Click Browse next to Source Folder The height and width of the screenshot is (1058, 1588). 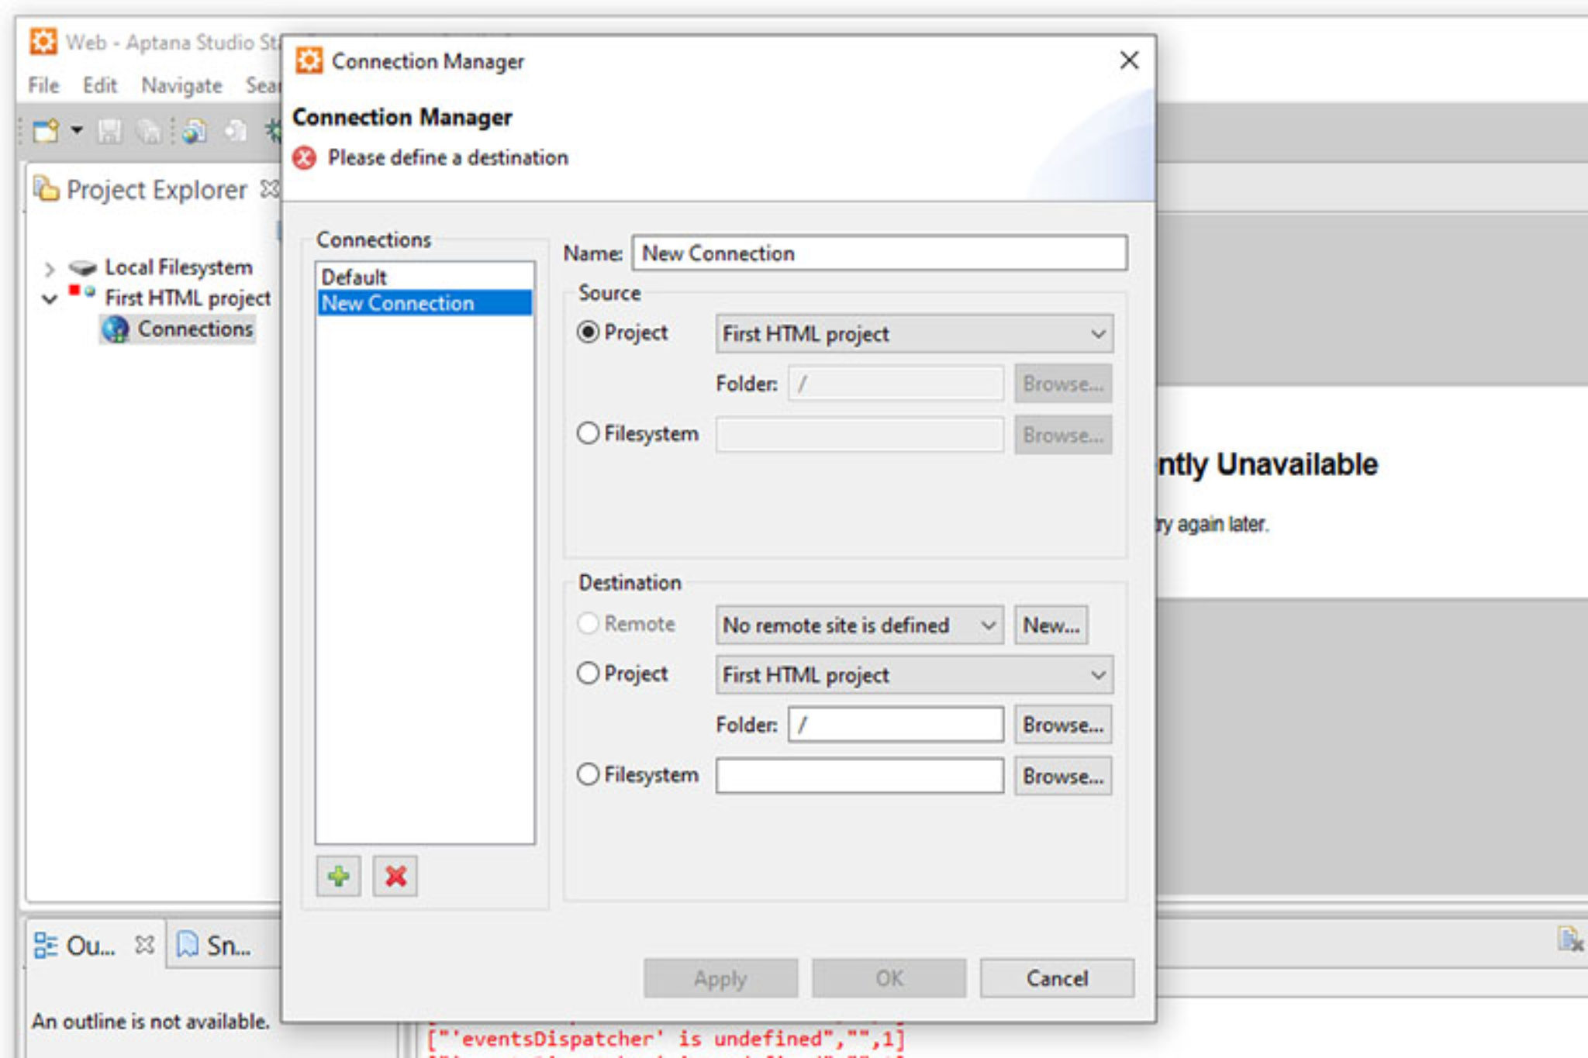point(1063,384)
